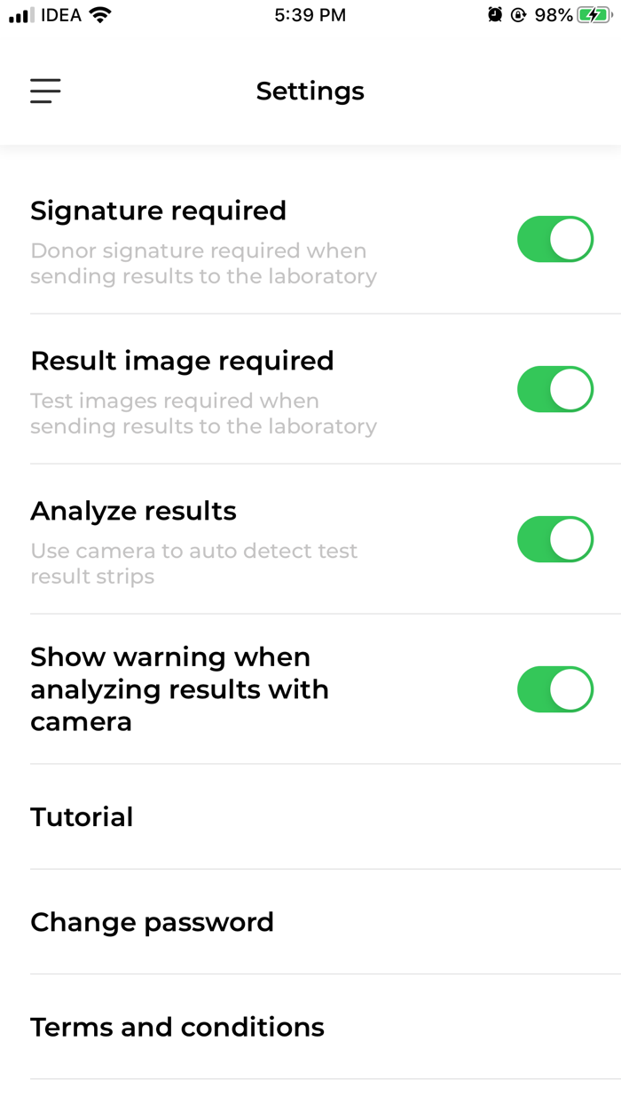Tap the 5:39 PM clock display
621x1105 pixels.
(x=310, y=14)
